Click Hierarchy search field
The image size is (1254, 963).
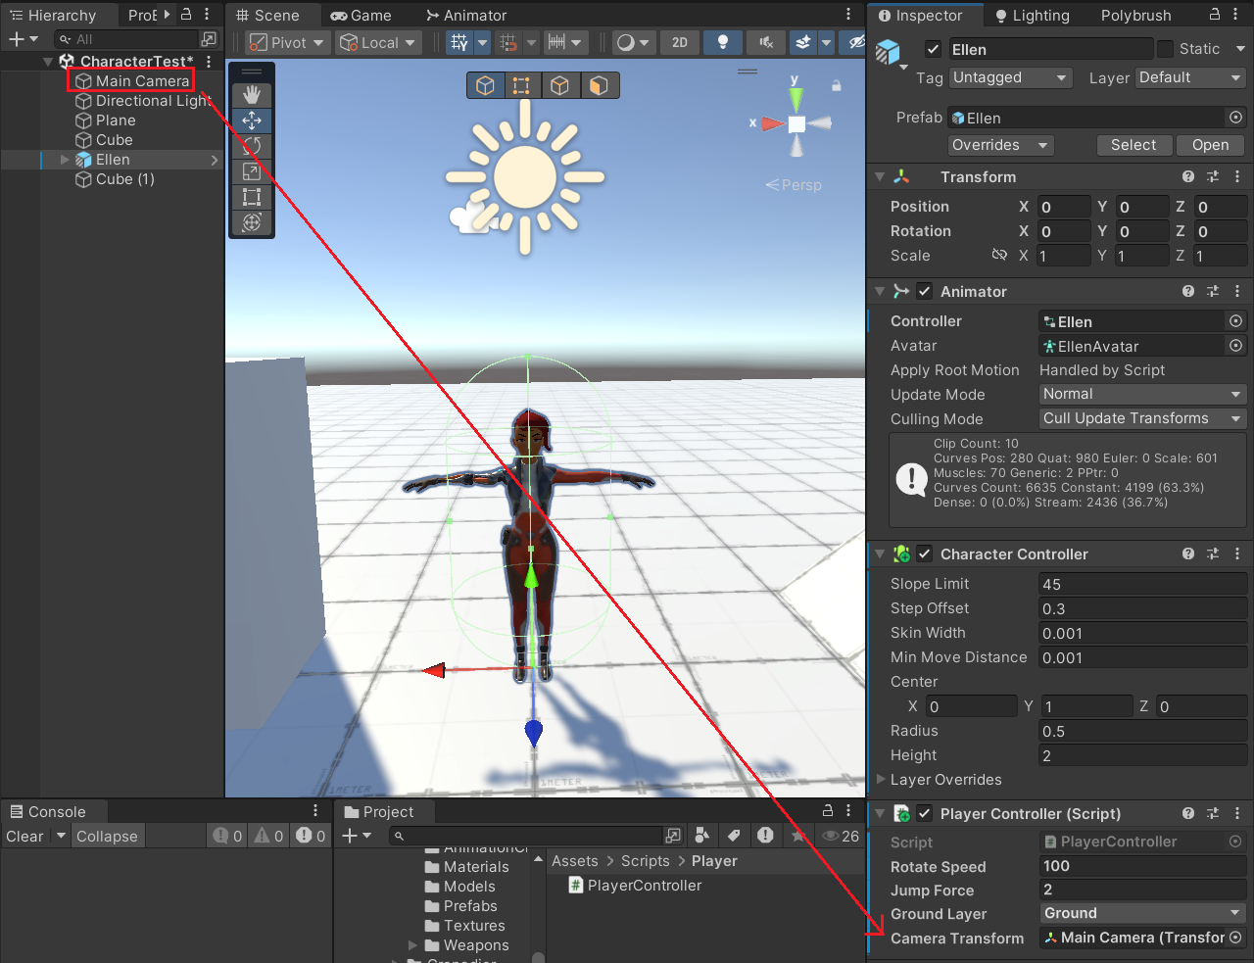pos(127,39)
